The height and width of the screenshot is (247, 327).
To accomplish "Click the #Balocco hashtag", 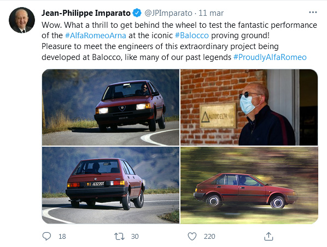I will tap(191, 35).
